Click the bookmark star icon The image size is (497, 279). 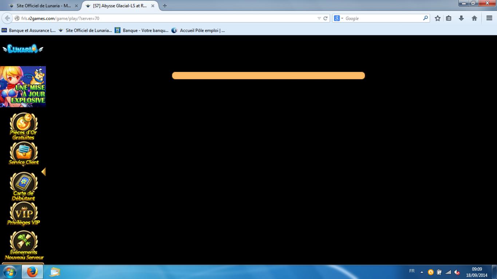pos(438,18)
